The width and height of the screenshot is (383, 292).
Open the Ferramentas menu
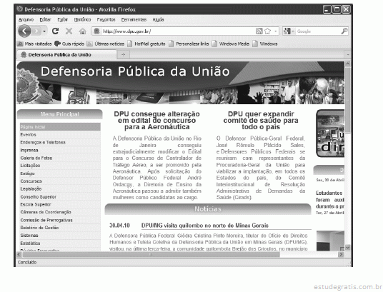click(134, 19)
